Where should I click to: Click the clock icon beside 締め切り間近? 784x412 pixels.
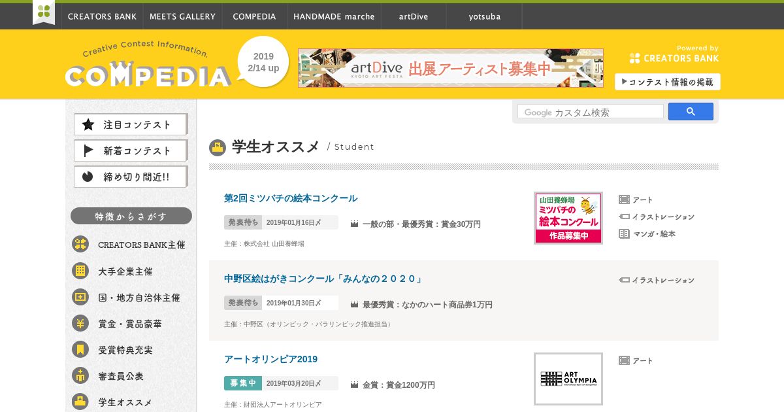[88, 177]
